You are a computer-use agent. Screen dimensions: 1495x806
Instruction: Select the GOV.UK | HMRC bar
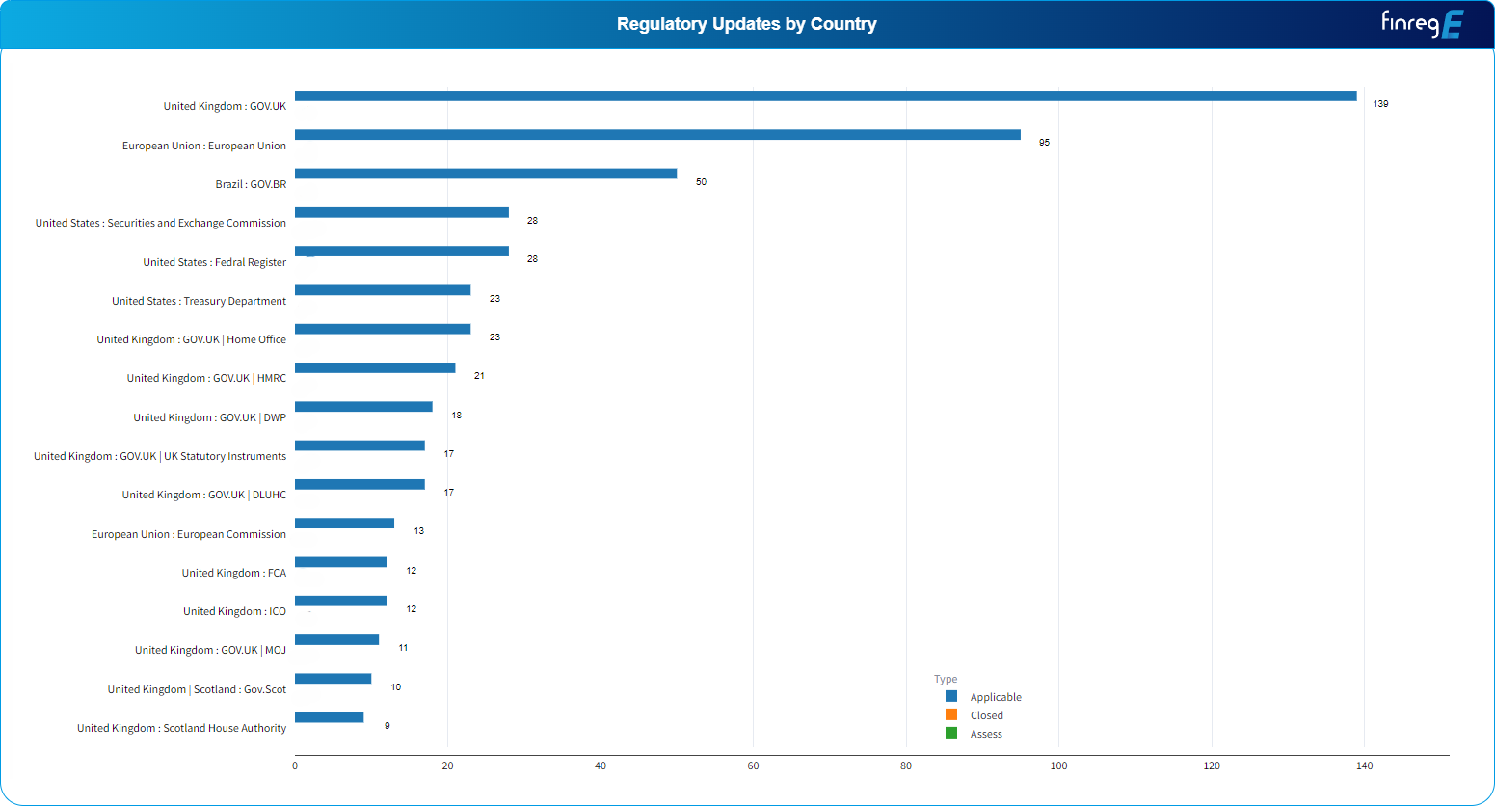(x=375, y=367)
